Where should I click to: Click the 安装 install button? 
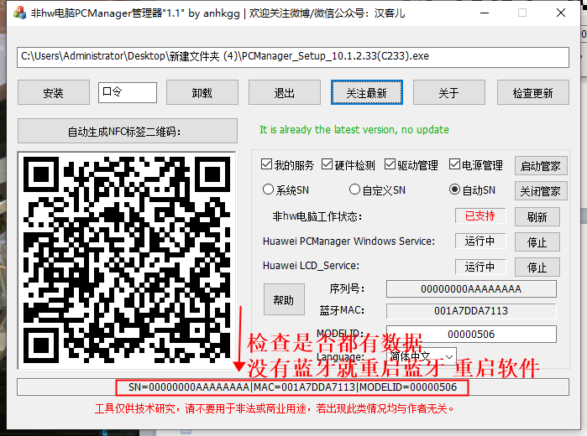54,92
